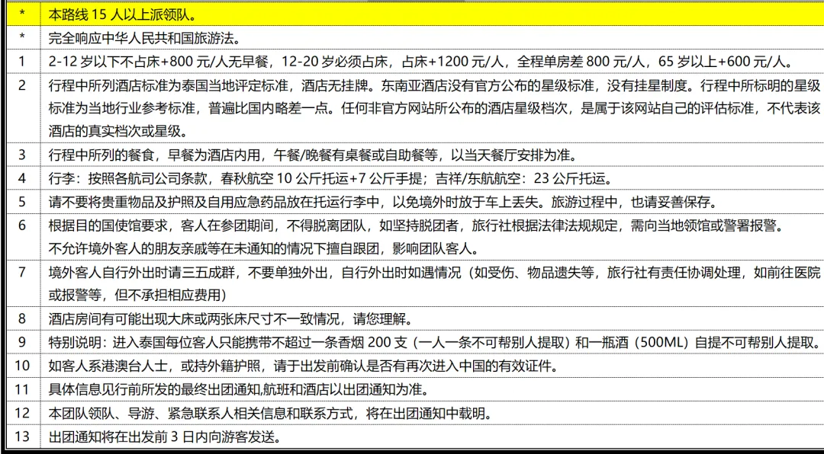Click the line starting '境外客人自行外出时请三五成群'

(434, 273)
